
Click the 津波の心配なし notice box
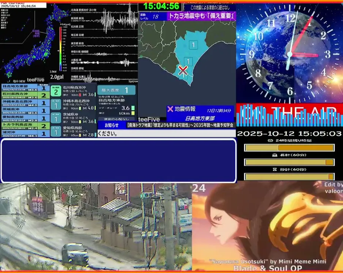(116, 119)
